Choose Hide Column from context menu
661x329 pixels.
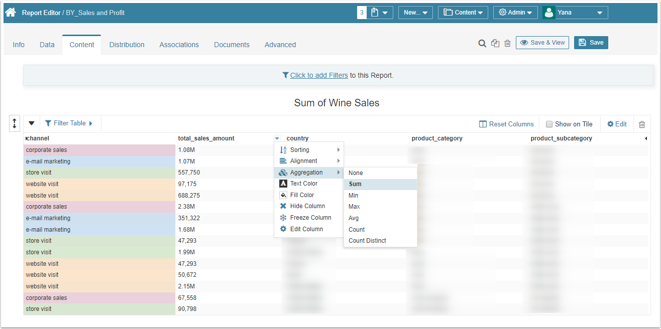click(307, 206)
